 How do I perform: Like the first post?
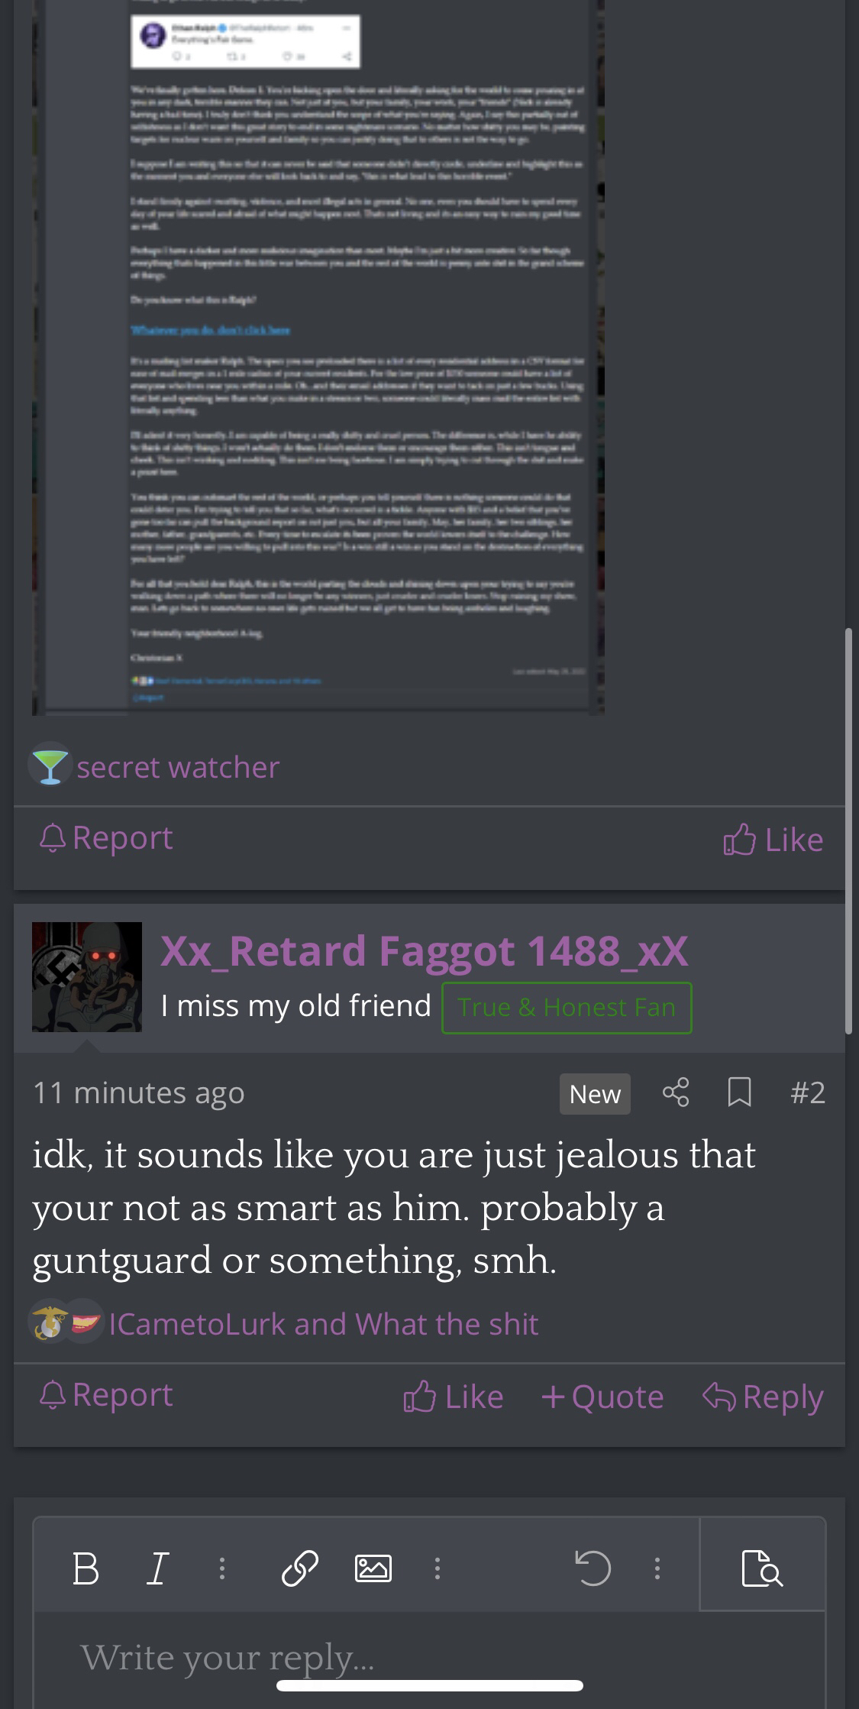773,840
